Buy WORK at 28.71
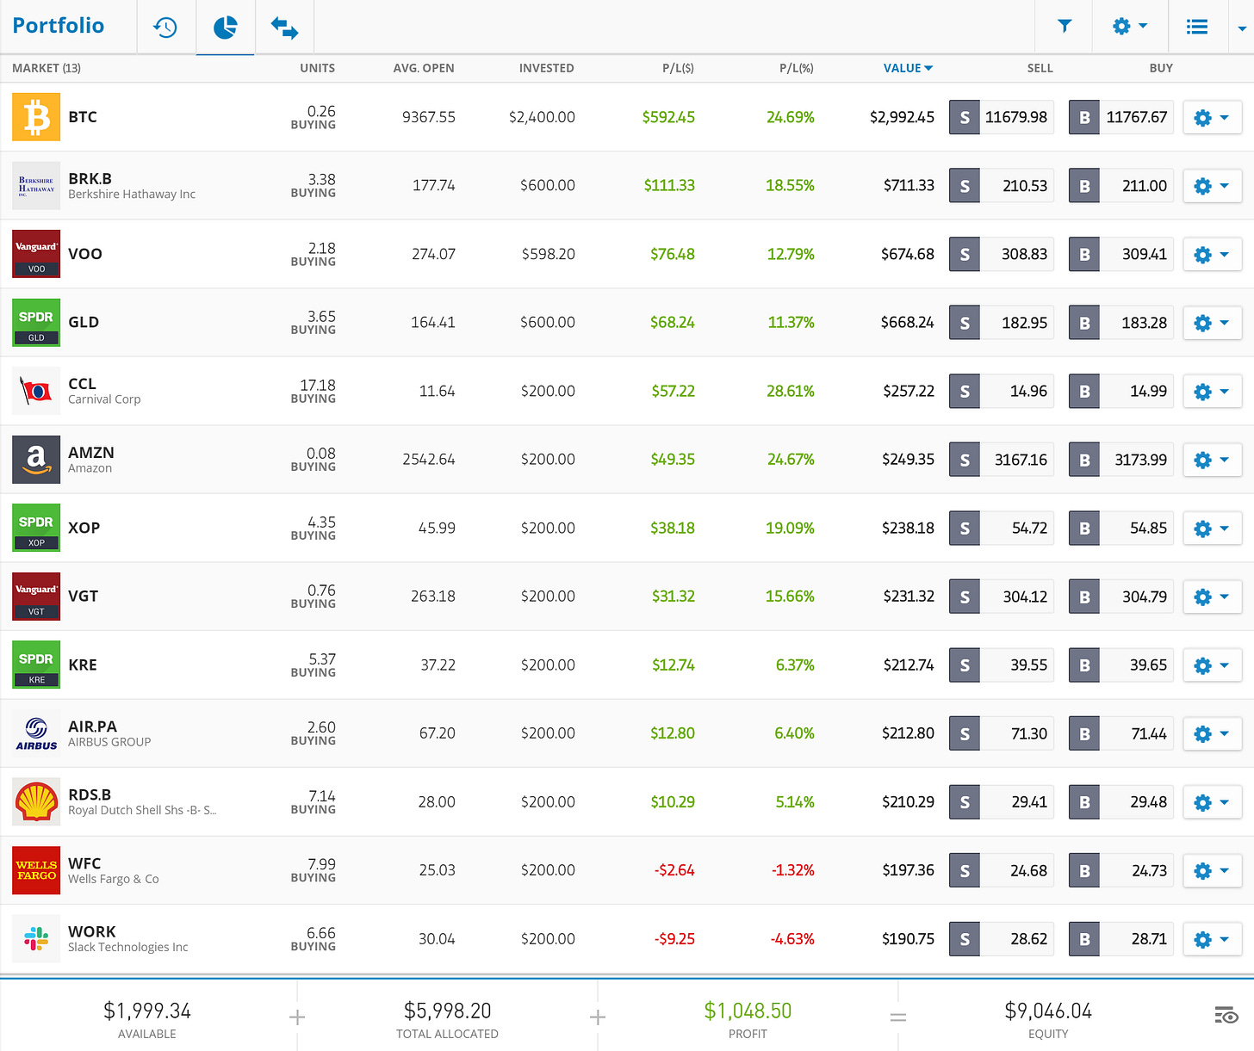1254x1051 pixels. coord(1121,939)
